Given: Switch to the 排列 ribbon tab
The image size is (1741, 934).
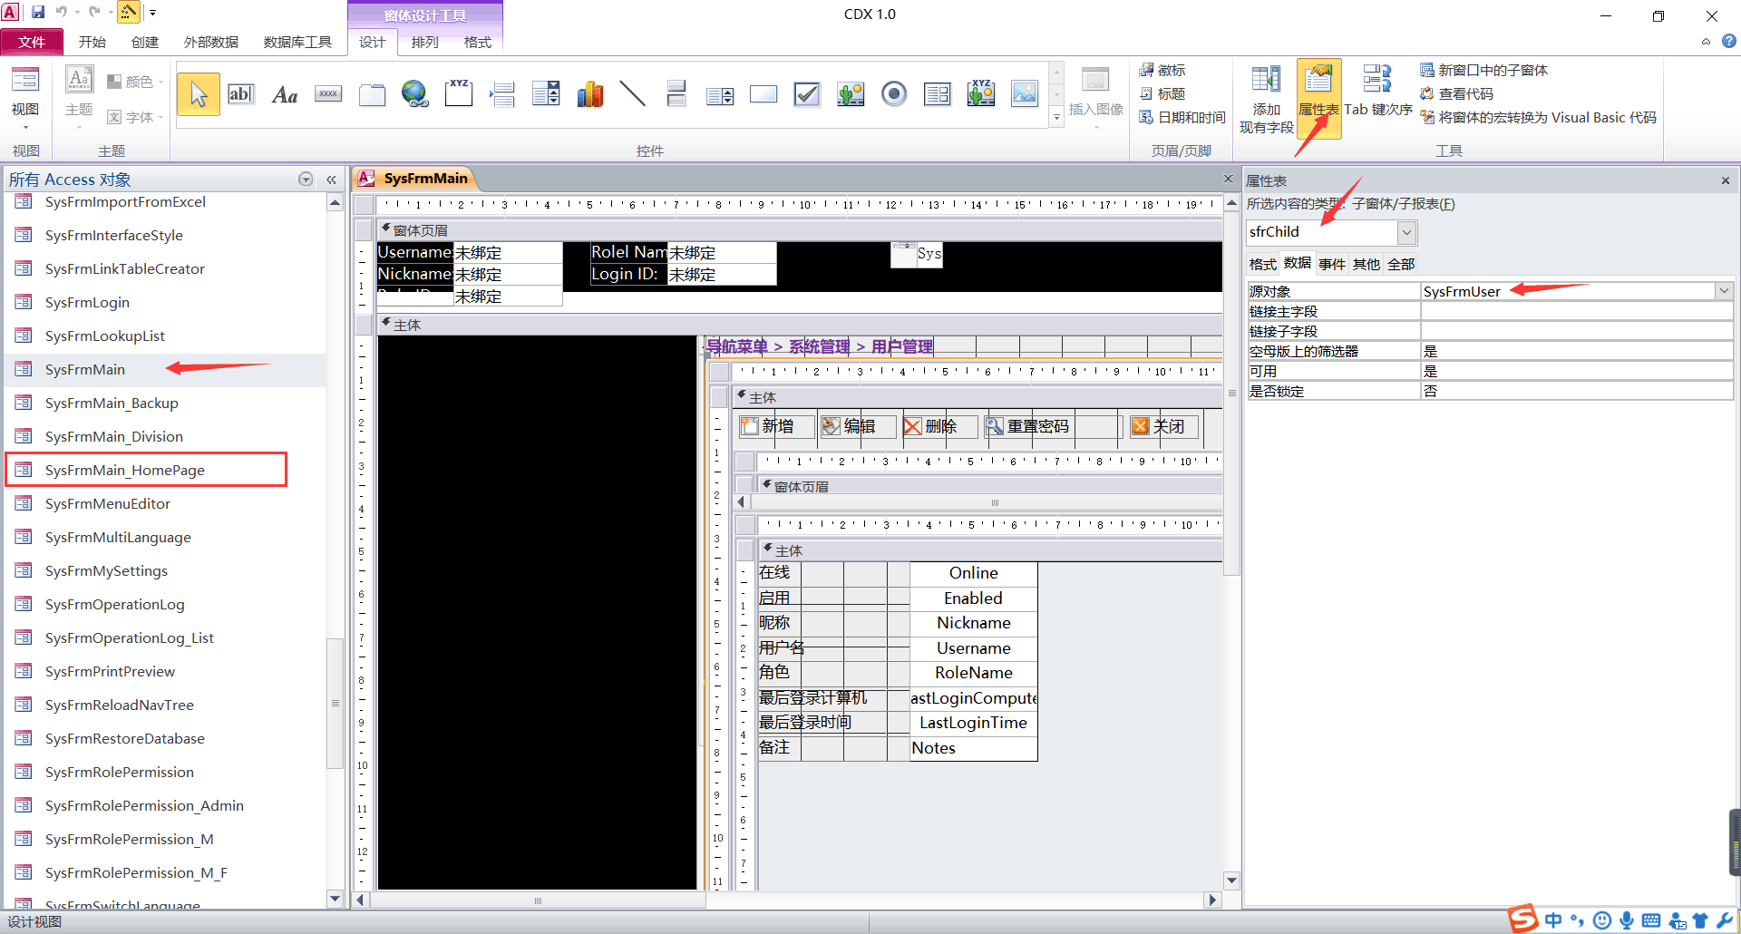Looking at the screenshot, I should [424, 42].
